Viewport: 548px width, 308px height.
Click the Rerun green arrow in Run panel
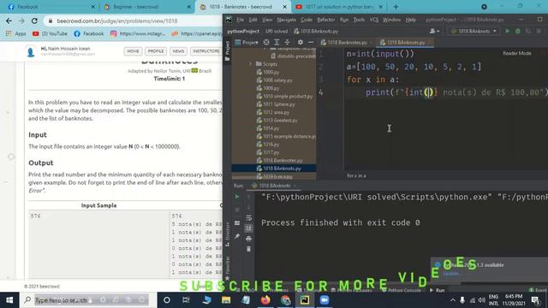[x=237, y=197]
